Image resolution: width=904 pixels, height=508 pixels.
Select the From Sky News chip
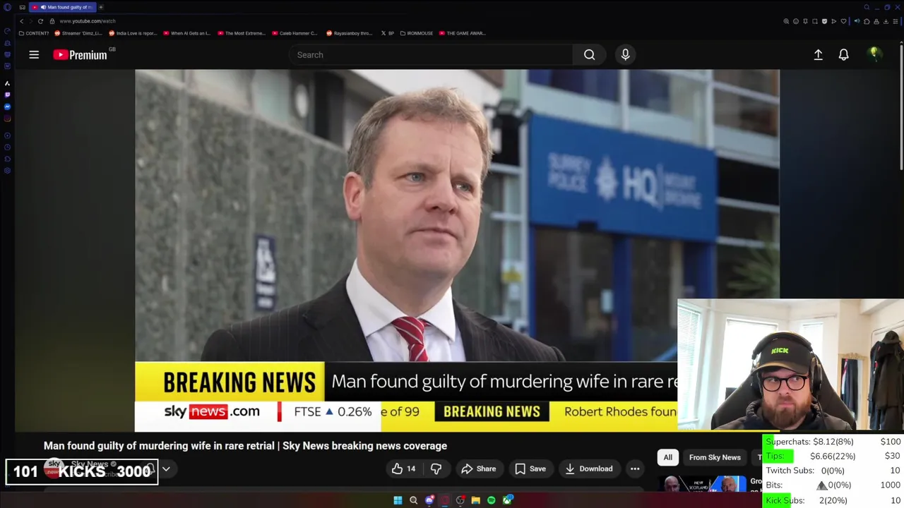pos(715,457)
